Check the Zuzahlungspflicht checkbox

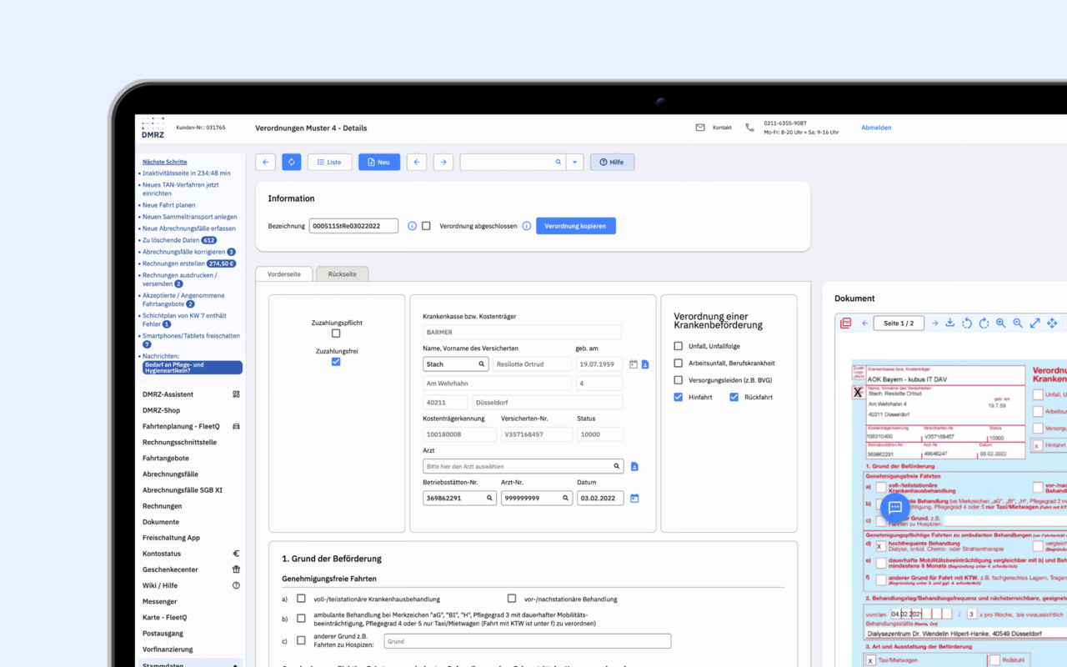(x=336, y=333)
